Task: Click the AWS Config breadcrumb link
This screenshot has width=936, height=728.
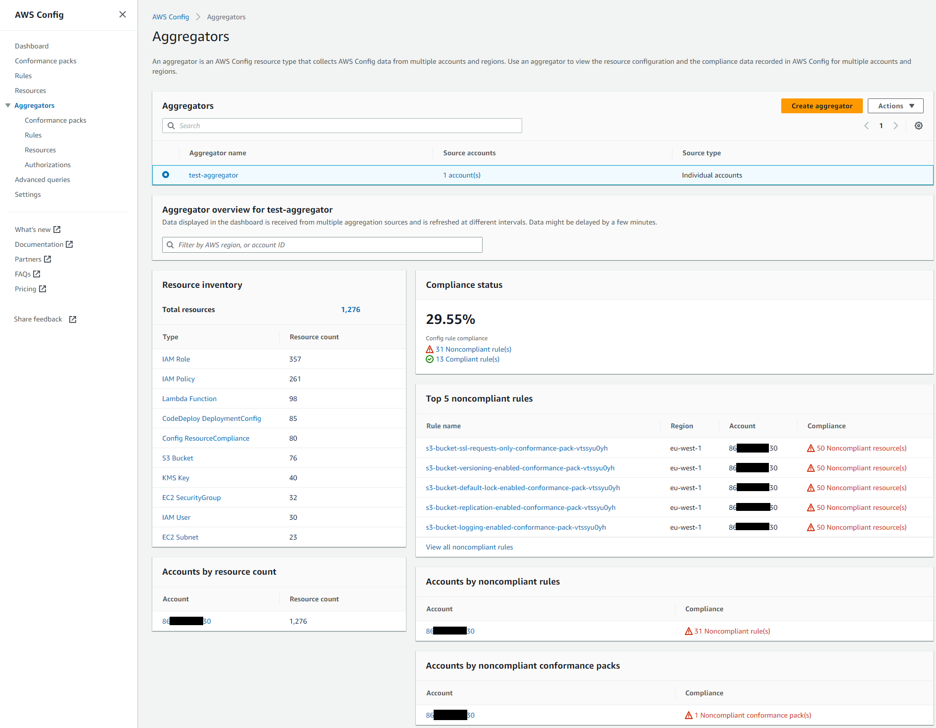Action: pyautogui.click(x=171, y=16)
